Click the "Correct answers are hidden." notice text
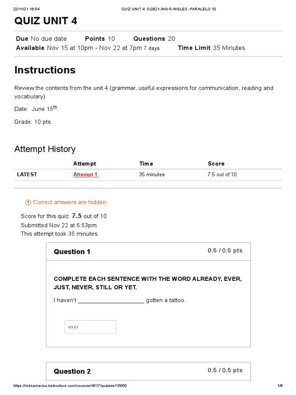 (x=71, y=203)
